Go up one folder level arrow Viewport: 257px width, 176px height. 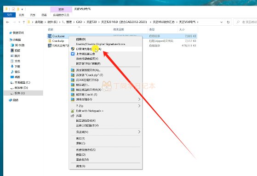[x=24, y=22]
